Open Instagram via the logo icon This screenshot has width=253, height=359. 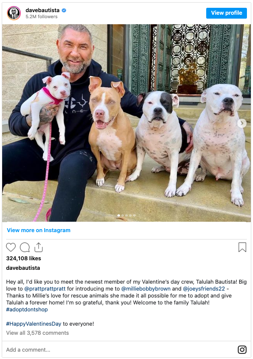click(242, 349)
